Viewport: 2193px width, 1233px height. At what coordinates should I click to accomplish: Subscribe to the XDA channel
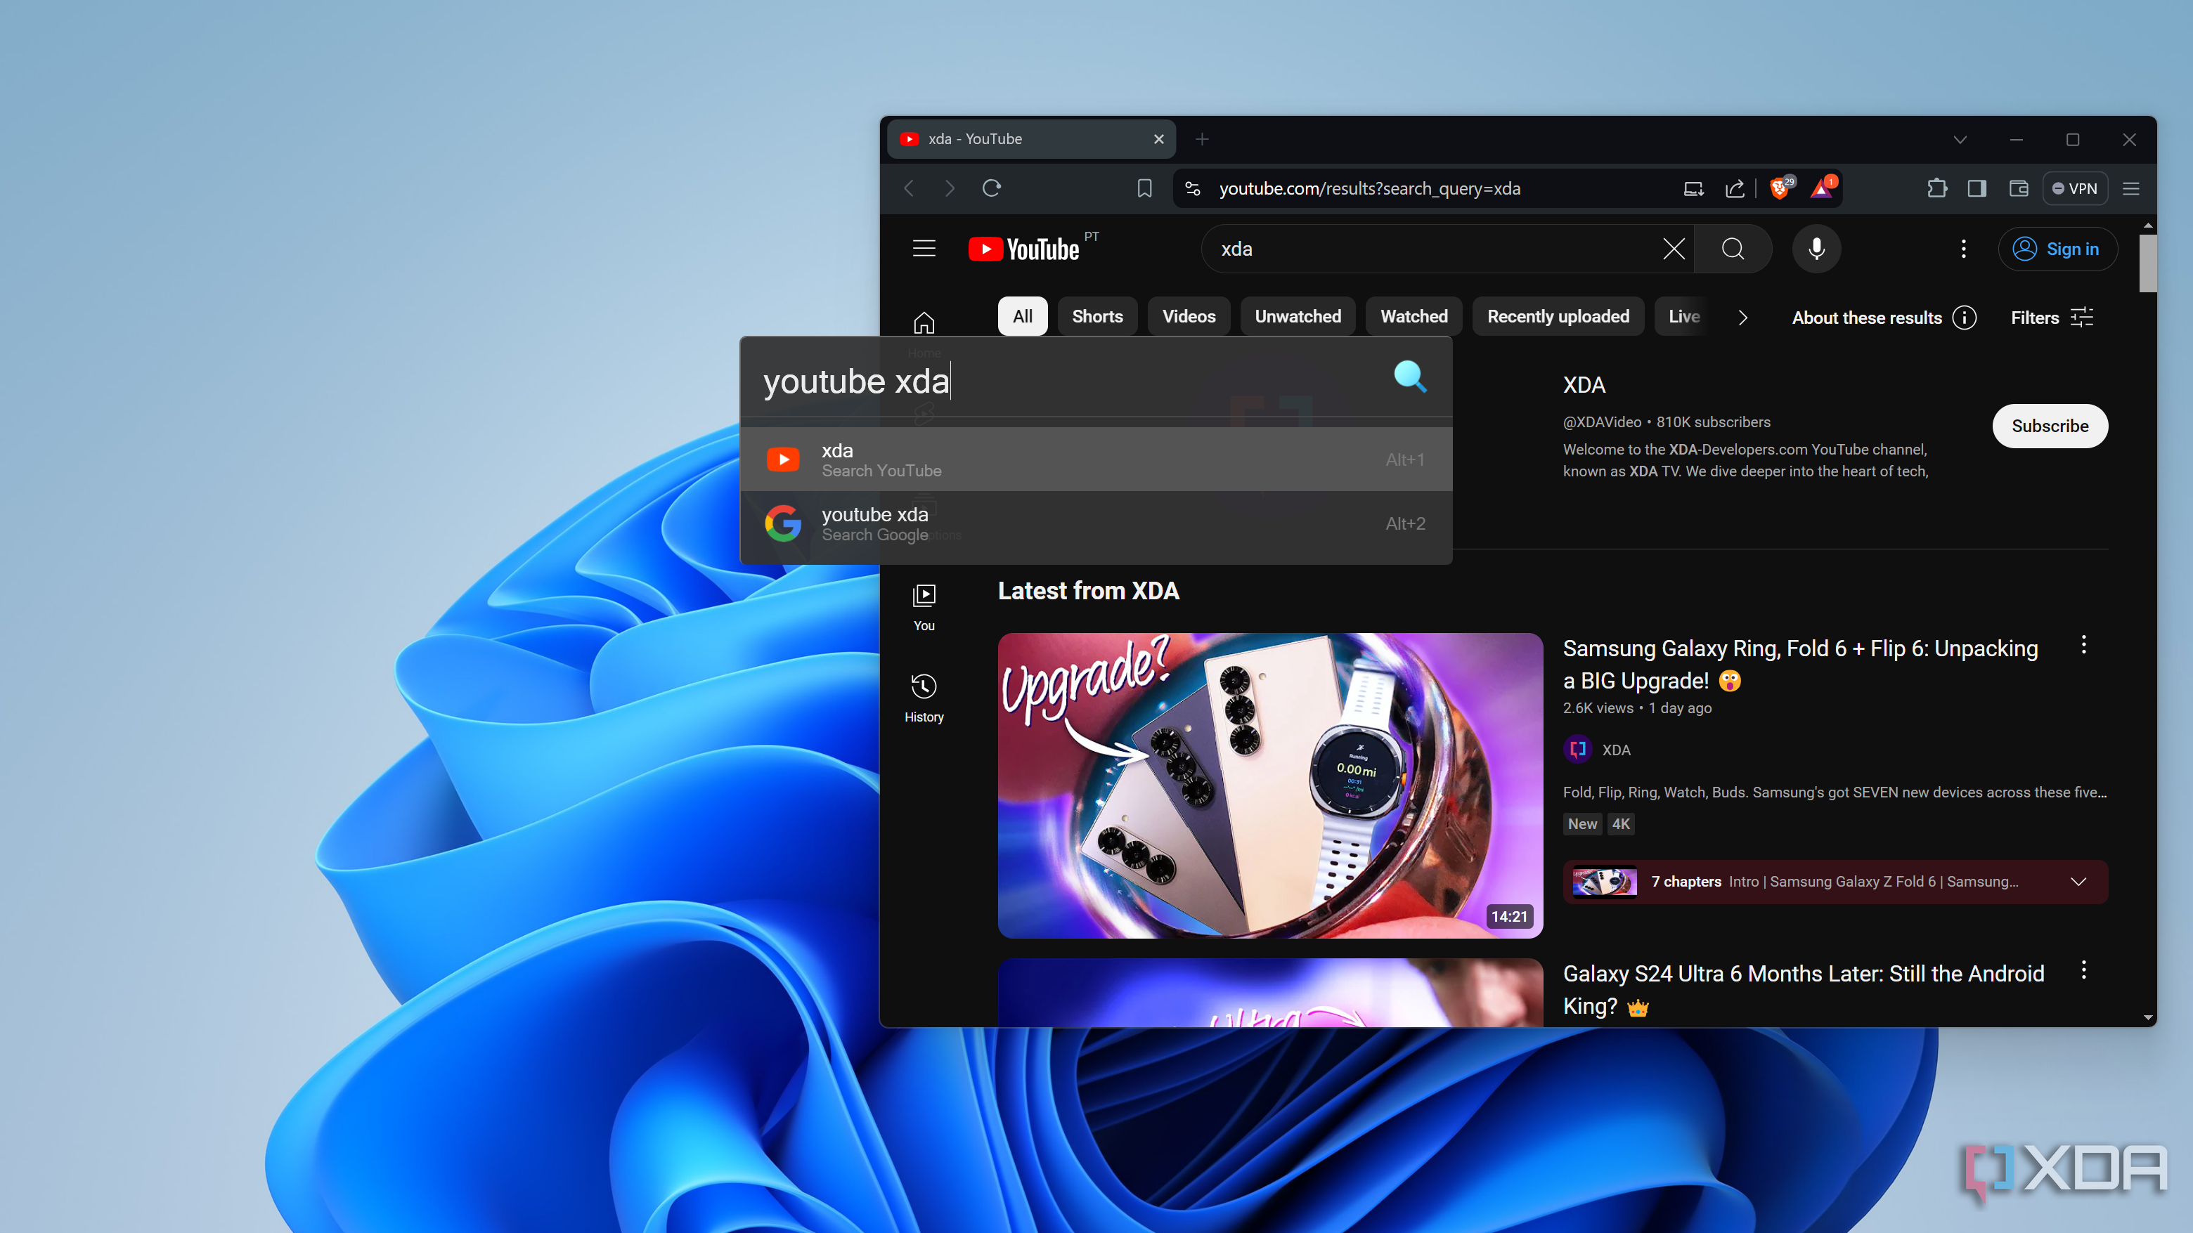(2049, 426)
